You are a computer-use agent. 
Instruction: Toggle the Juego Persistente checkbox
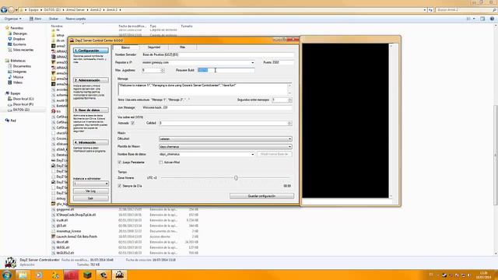(120, 163)
